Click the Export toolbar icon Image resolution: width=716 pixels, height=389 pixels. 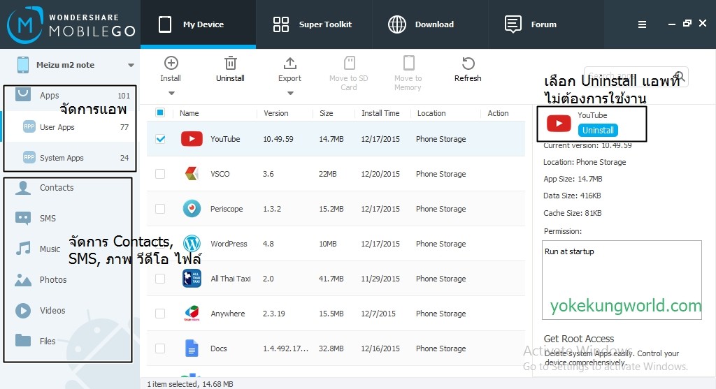tap(289, 63)
